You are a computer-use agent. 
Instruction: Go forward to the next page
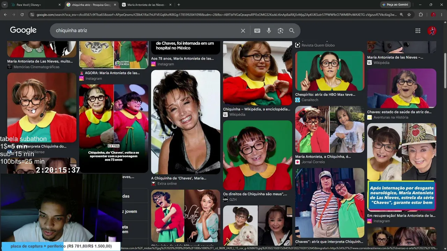point(14,15)
